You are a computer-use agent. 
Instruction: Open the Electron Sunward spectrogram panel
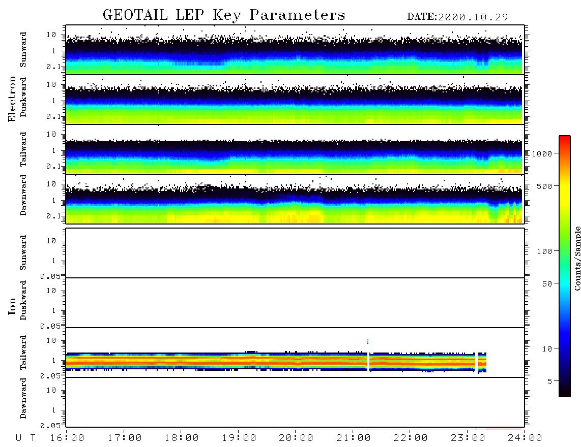295,50
